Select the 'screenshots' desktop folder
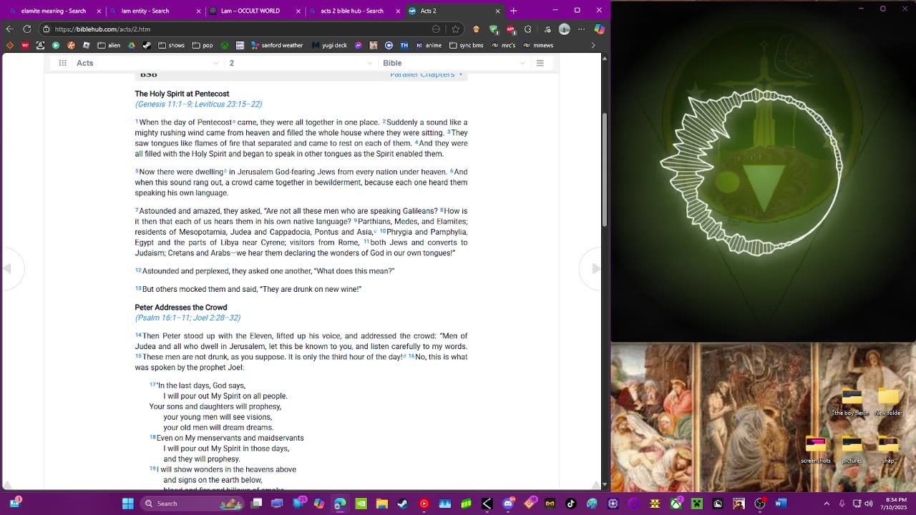 point(816,450)
